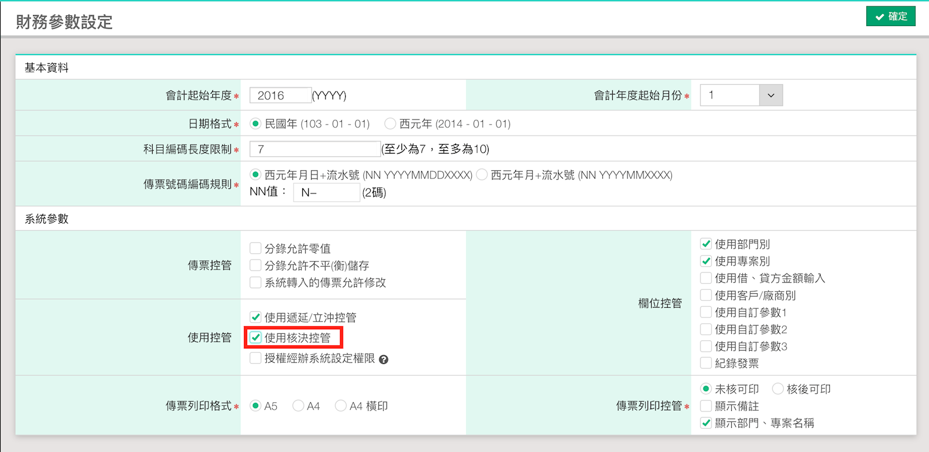929x452 pixels.
Task: Click the NN值 text field
Action: coord(326,193)
